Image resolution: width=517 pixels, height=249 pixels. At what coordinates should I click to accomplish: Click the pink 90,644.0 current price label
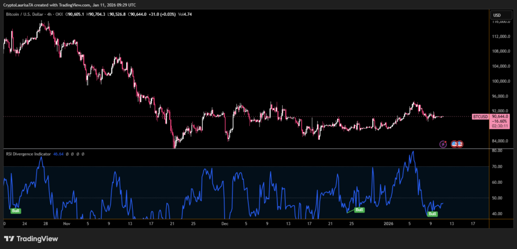pos(499,117)
